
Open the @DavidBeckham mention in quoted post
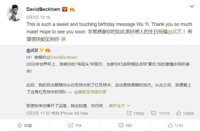pos(62,57)
